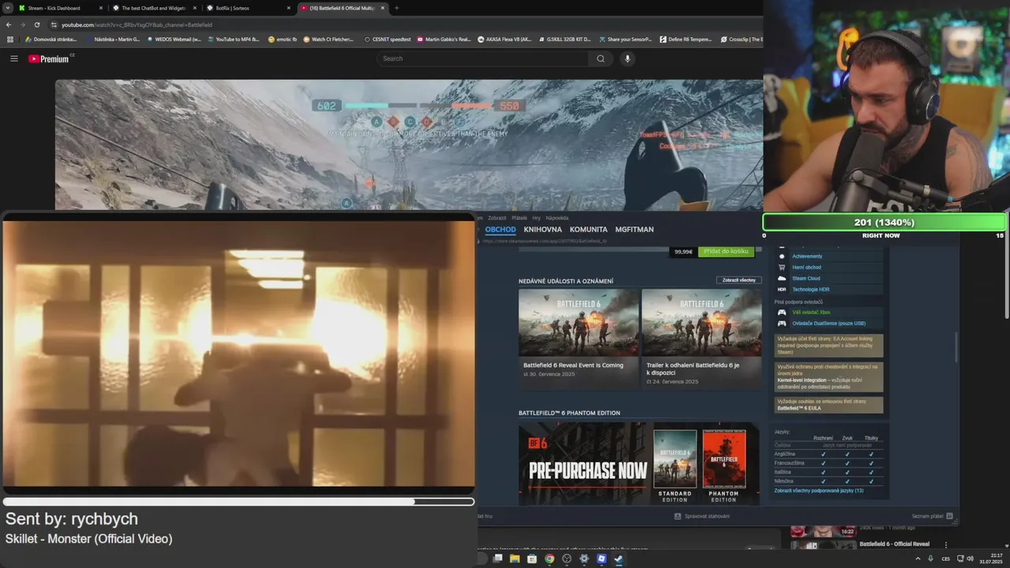Open Steam OBCHOD store tab
Viewport: 1010px width, 568px height.
(x=500, y=230)
